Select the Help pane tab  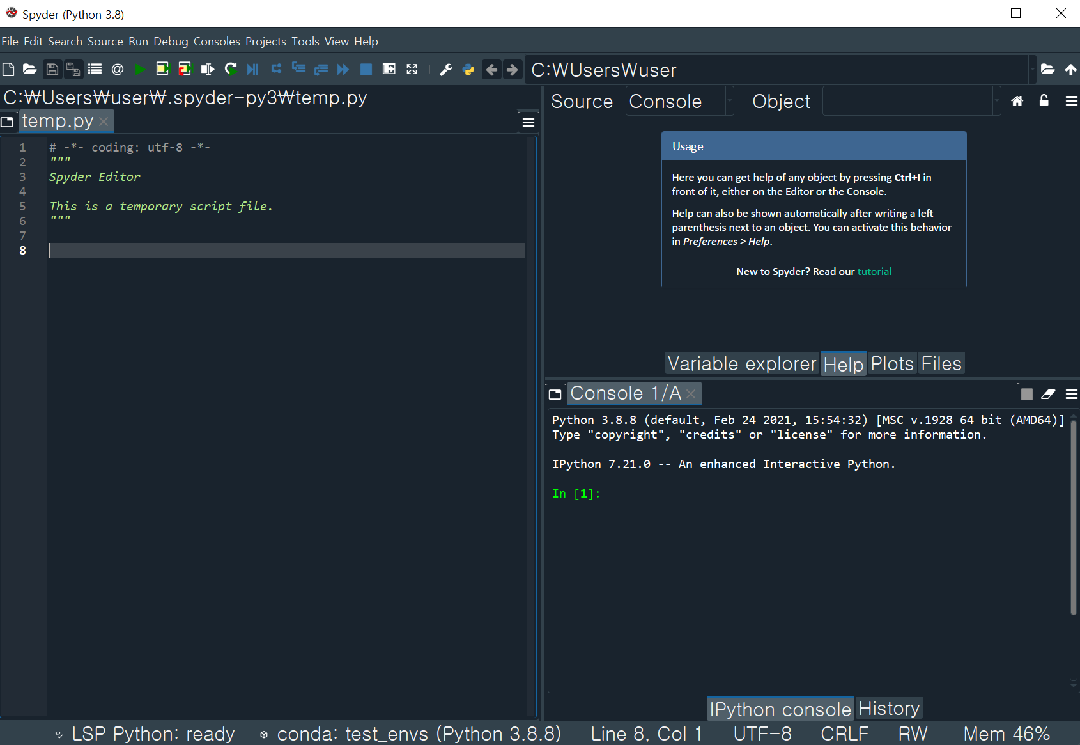click(844, 364)
